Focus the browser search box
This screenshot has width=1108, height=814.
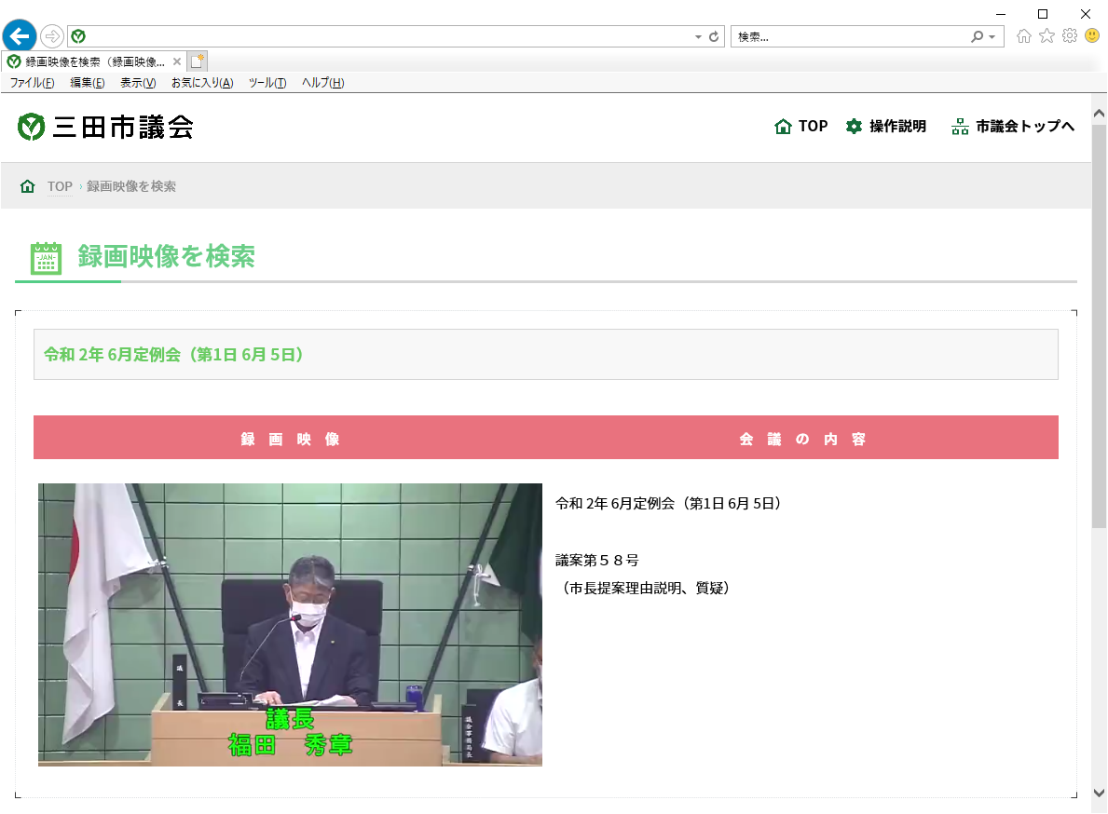pos(850,36)
